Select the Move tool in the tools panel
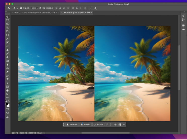The image size is (187, 139). point(7,17)
